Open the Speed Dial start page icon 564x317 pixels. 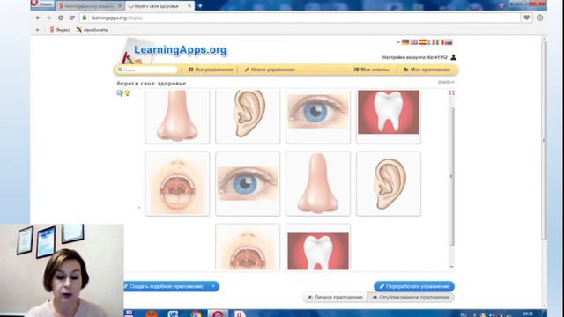(72, 18)
